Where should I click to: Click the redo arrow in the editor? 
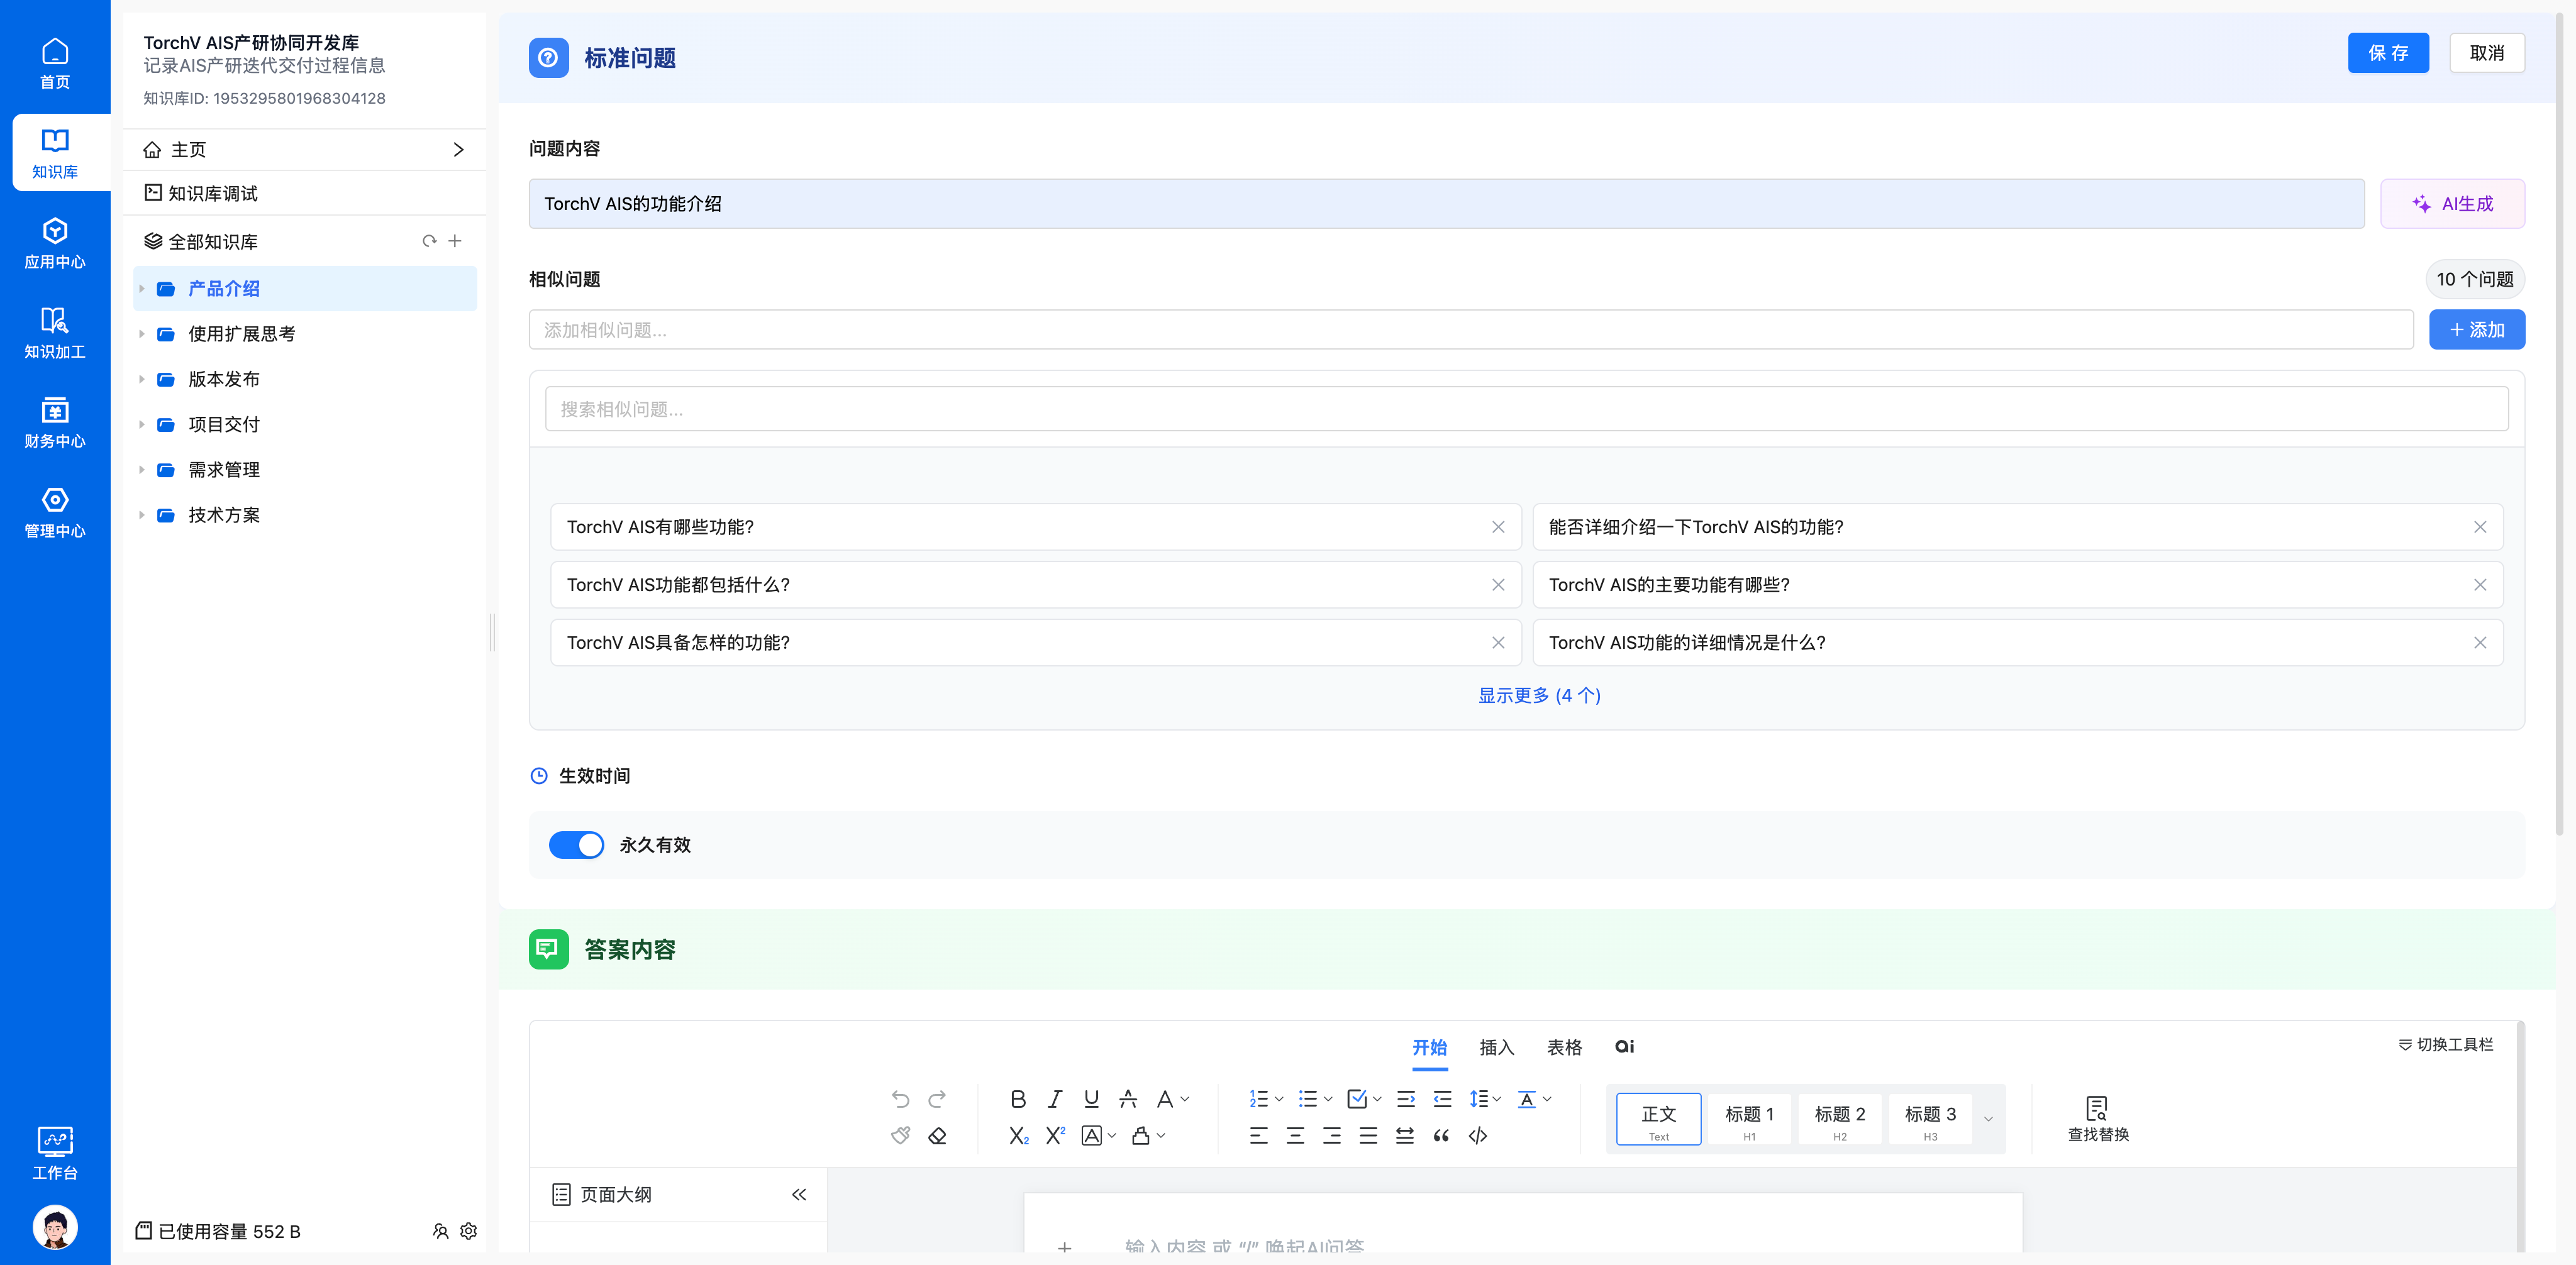(937, 1099)
